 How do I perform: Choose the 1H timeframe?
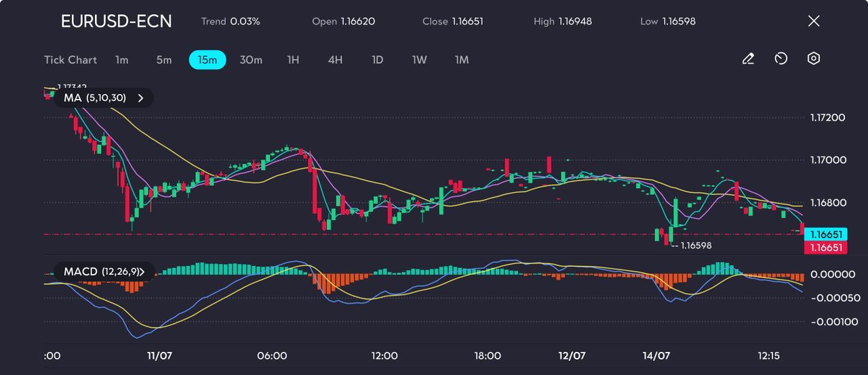click(x=293, y=60)
